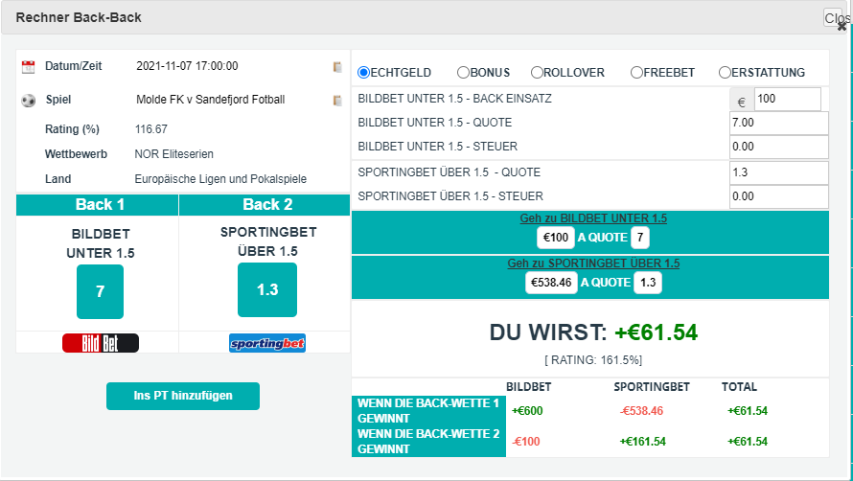
Task: Close the Rechner Back-Back dialog
Action: pos(834,18)
